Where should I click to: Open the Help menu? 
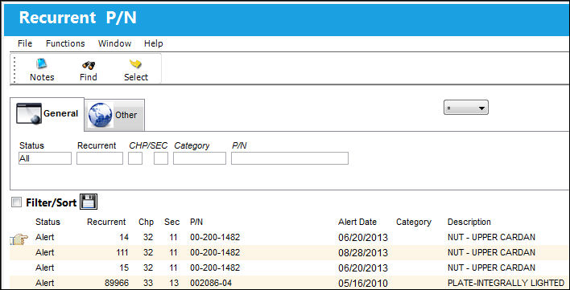point(154,43)
